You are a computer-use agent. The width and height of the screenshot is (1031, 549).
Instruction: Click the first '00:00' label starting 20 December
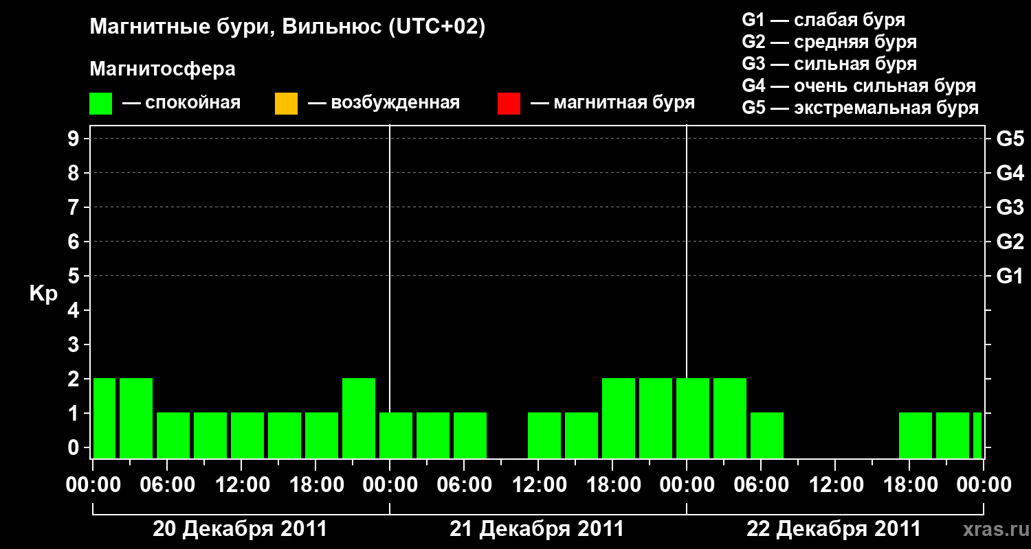pyautogui.click(x=93, y=485)
